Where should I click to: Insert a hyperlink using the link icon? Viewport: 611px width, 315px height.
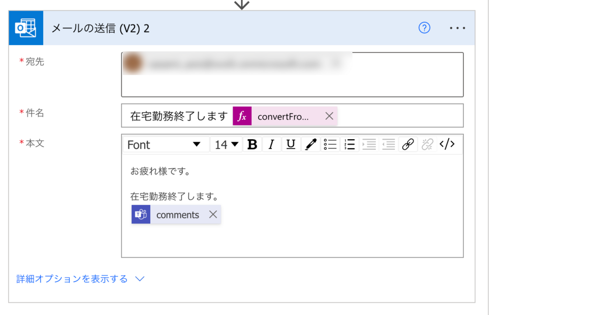click(x=407, y=144)
